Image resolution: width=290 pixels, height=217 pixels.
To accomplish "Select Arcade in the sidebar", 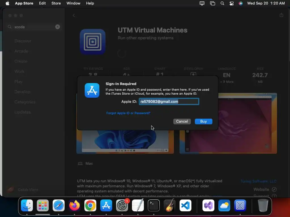I will 21,51.
